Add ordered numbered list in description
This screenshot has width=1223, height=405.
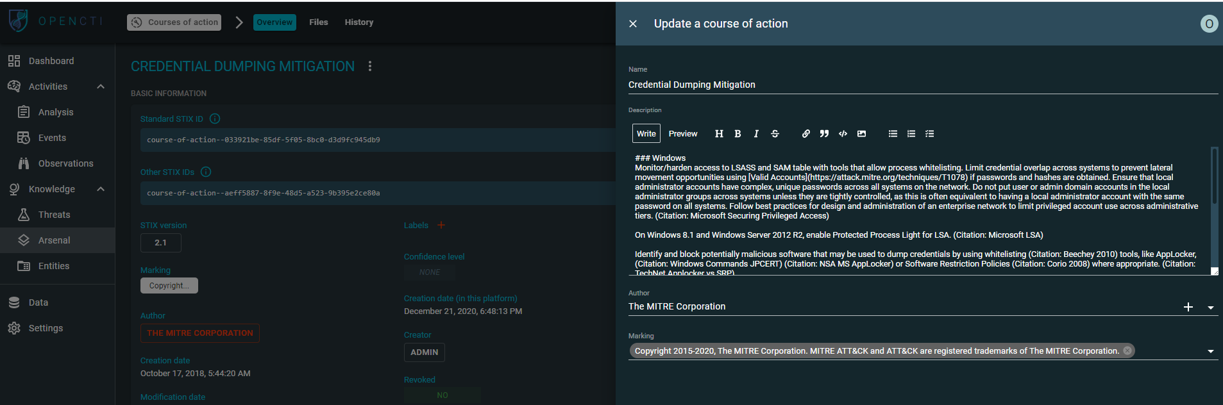click(911, 134)
